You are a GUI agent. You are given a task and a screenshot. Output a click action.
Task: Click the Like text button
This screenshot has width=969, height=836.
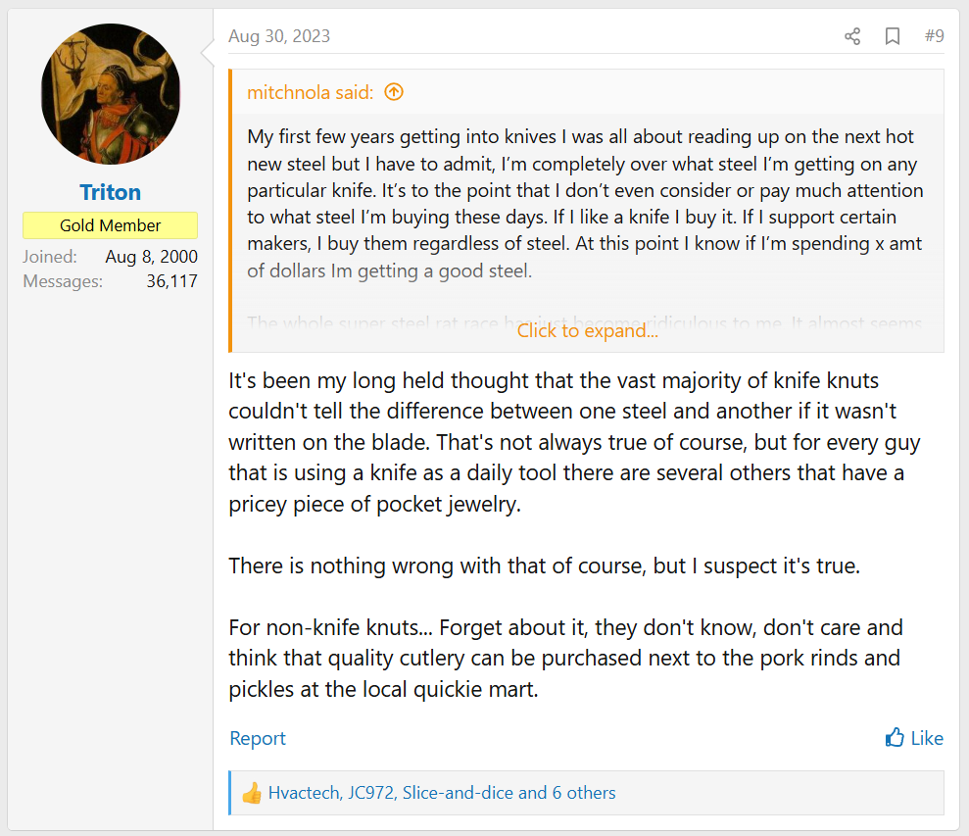point(927,738)
